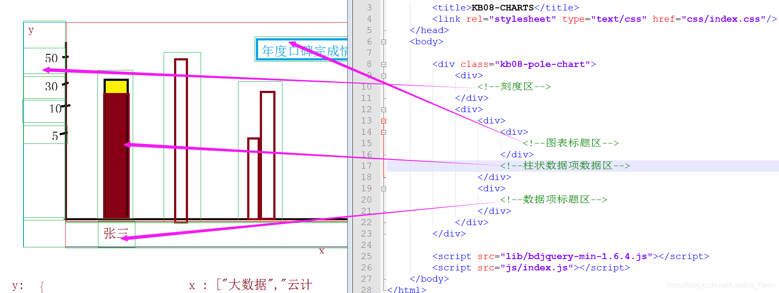
Task: Click the opening <body> tag
Action: (x=426, y=41)
